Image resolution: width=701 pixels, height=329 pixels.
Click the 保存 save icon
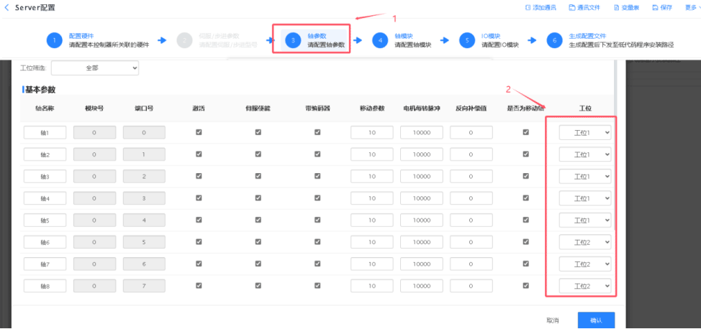tap(656, 7)
